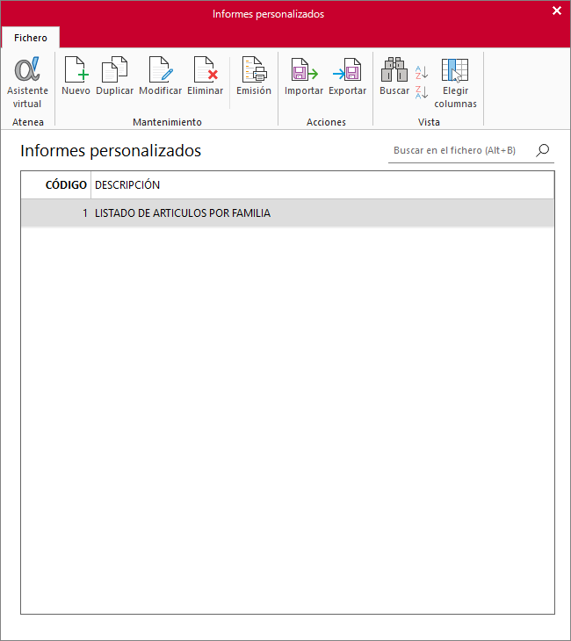Click the Exportar action icon
The height and width of the screenshot is (641, 571).
pyautogui.click(x=347, y=76)
